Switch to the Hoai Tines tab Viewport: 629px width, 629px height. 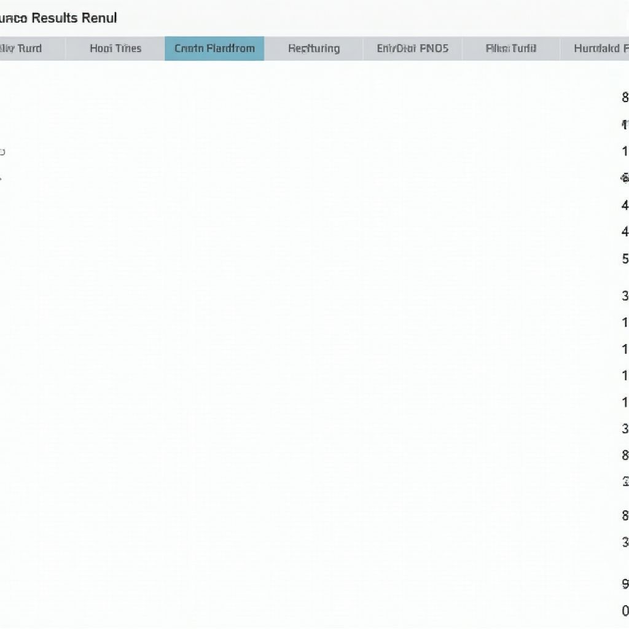(x=115, y=49)
